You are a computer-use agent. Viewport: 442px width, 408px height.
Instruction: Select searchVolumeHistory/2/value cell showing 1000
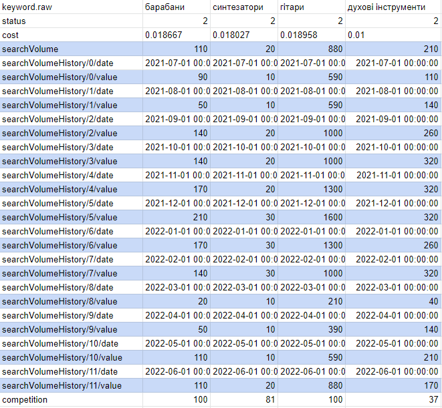312,133
